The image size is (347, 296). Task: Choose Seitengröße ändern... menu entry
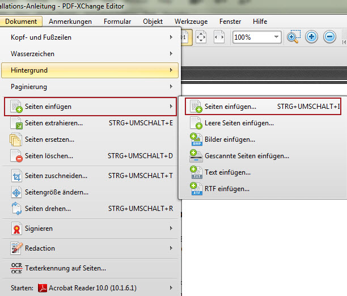tap(91, 192)
